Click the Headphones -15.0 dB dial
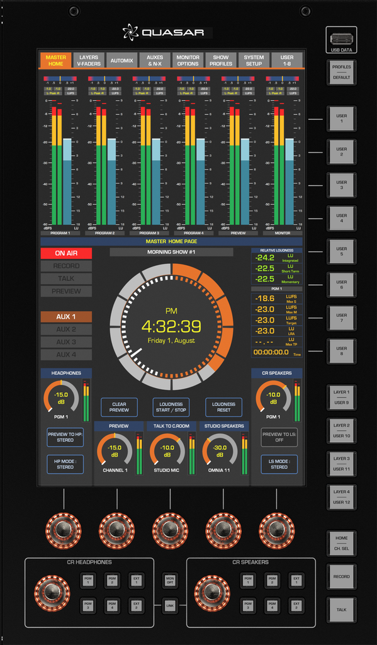 61,397
